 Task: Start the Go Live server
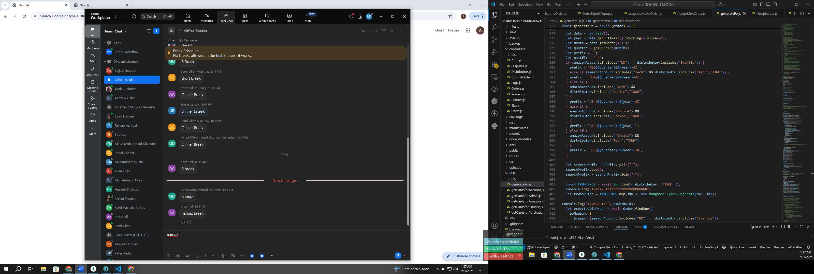(x=737, y=247)
